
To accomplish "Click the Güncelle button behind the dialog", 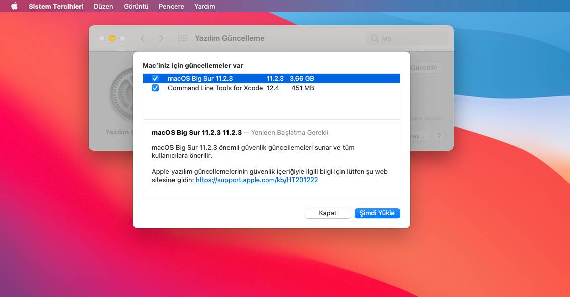I will (x=424, y=67).
